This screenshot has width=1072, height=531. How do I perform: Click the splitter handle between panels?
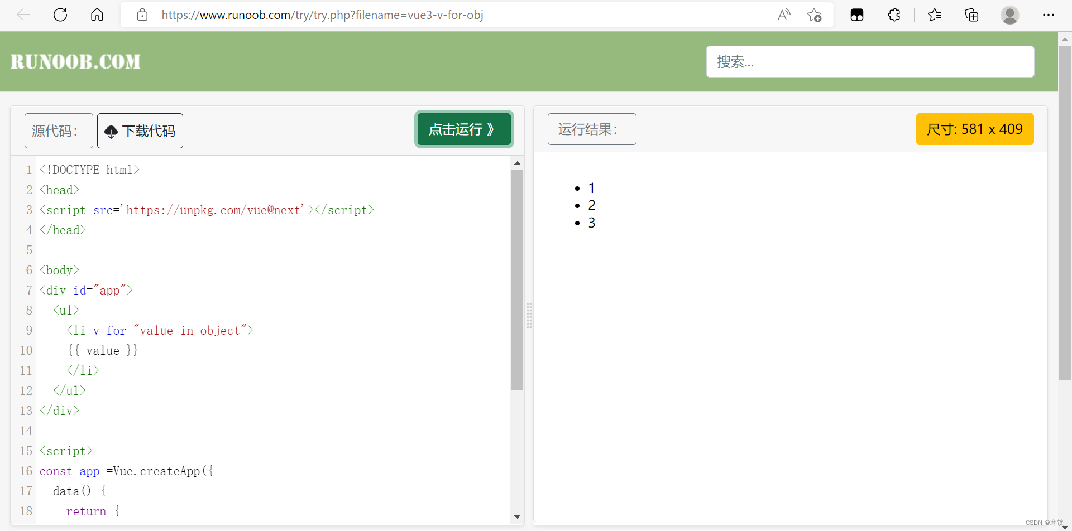pos(529,316)
